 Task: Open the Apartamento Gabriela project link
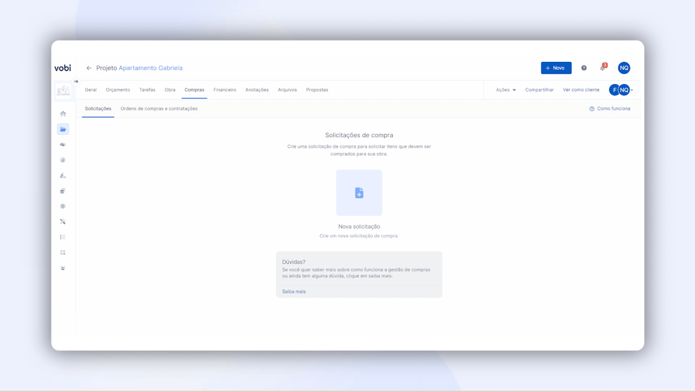[x=150, y=68]
